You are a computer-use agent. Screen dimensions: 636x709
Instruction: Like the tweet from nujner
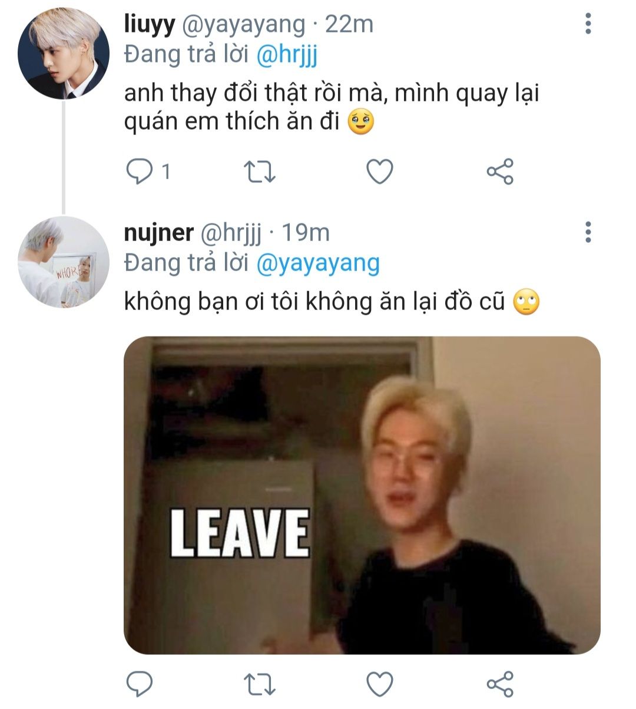(379, 684)
